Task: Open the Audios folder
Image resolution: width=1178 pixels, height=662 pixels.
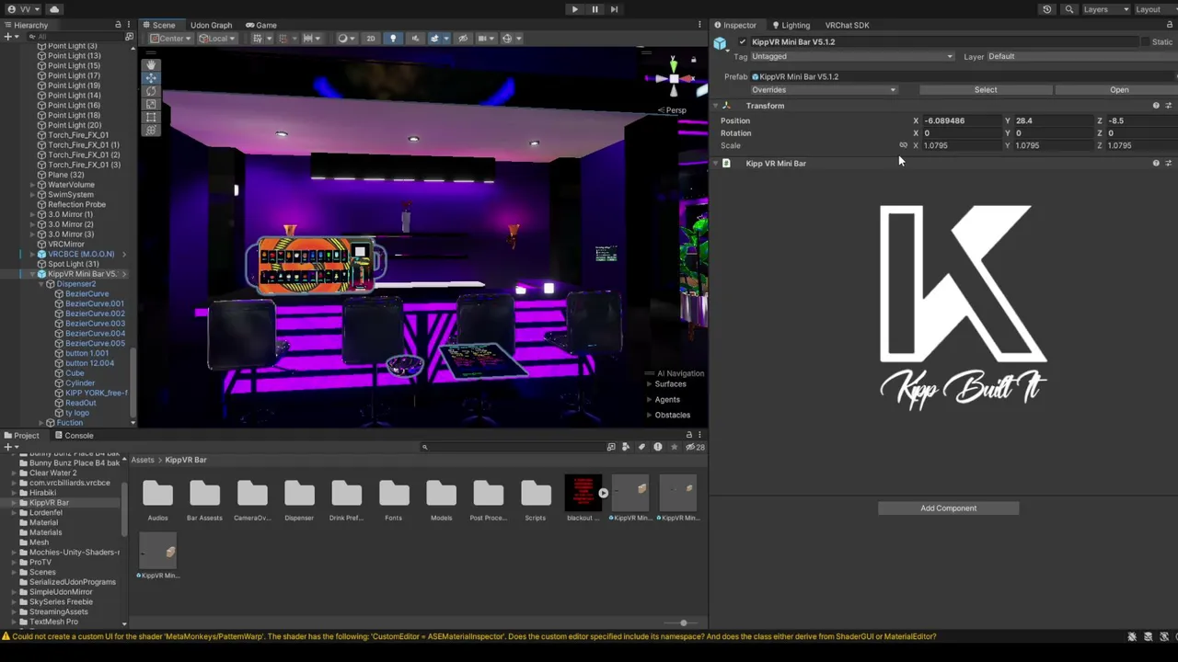Action: 157,499
